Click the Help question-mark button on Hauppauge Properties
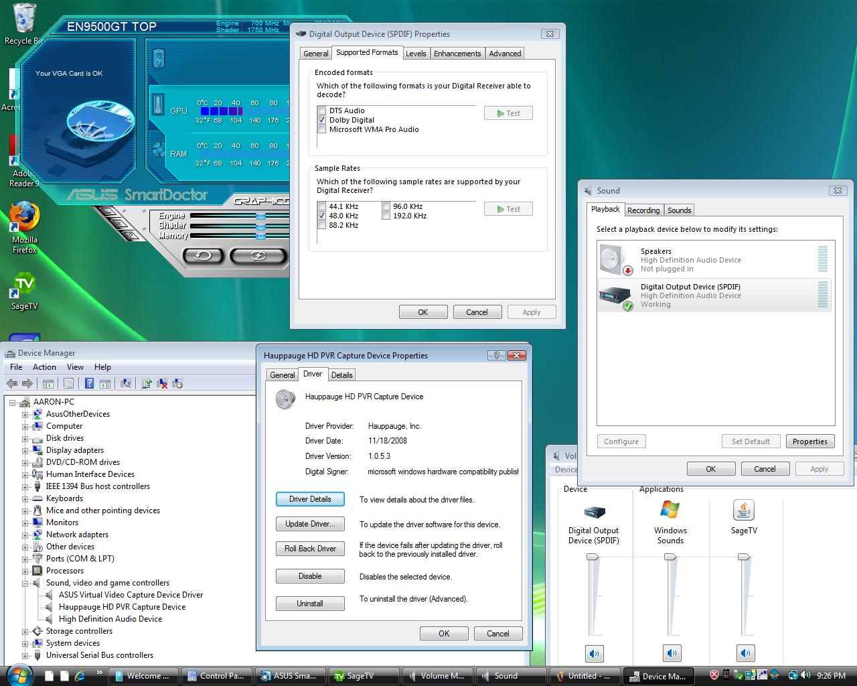The image size is (857, 686). 496,355
